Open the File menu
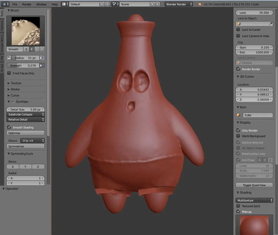This screenshot has height=235, width=278. tap(15, 4)
